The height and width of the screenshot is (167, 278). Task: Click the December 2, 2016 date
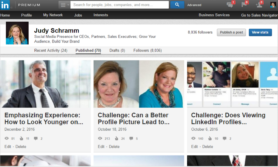pyautogui.click(x=19, y=129)
